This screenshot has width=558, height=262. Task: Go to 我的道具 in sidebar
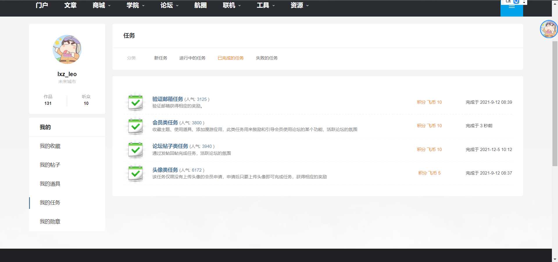50,184
